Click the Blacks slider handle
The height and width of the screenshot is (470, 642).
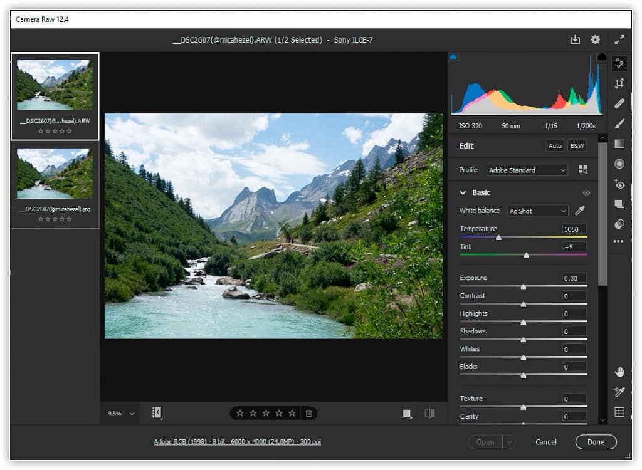click(524, 375)
